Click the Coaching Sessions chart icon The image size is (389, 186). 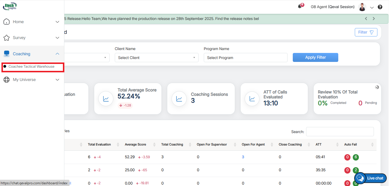(x=179, y=99)
